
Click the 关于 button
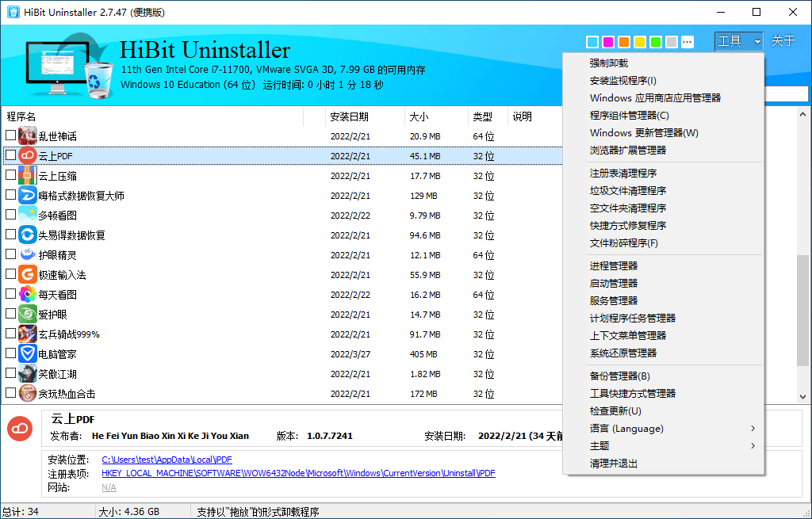pos(783,41)
